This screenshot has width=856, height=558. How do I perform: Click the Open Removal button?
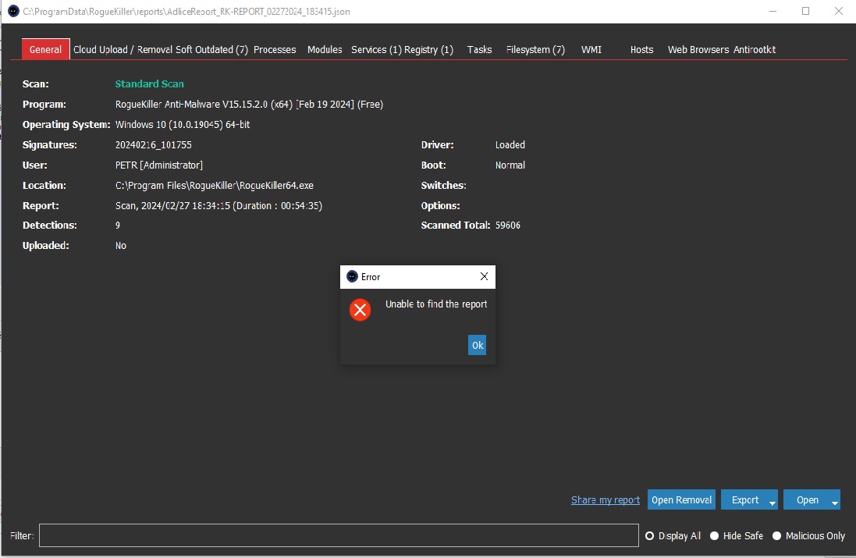[x=681, y=500]
